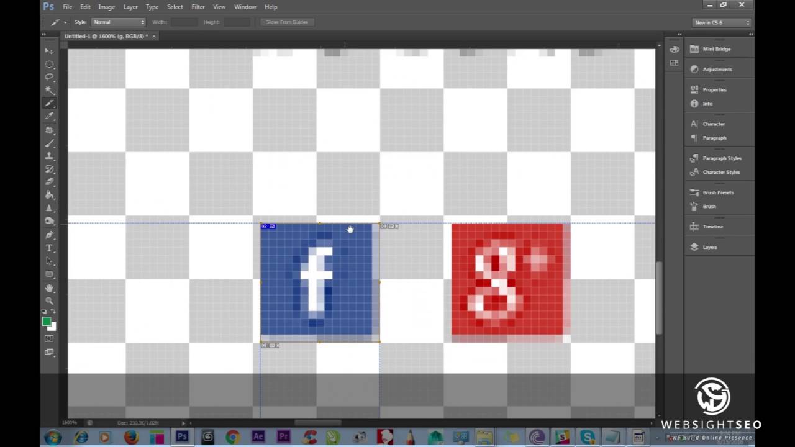Image resolution: width=795 pixels, height=447 pixels.
Task: Click the Height input field
Action: coord(237,22)
